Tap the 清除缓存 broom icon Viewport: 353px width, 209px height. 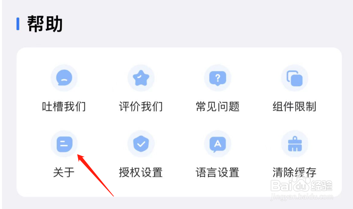pos(294,144)
